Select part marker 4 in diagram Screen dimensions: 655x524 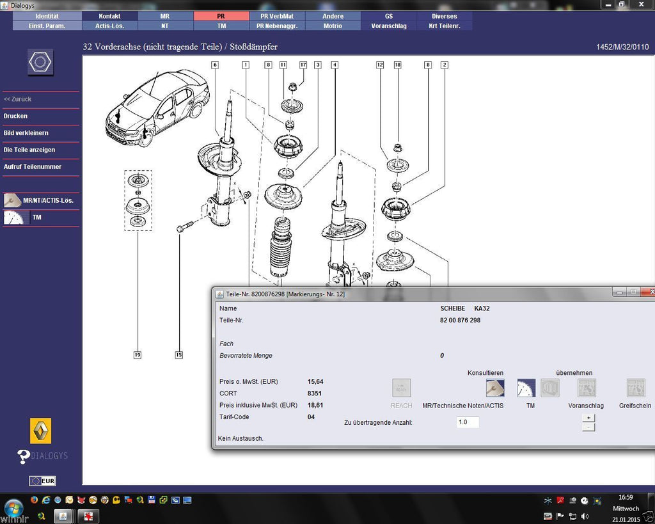point(335,65)
